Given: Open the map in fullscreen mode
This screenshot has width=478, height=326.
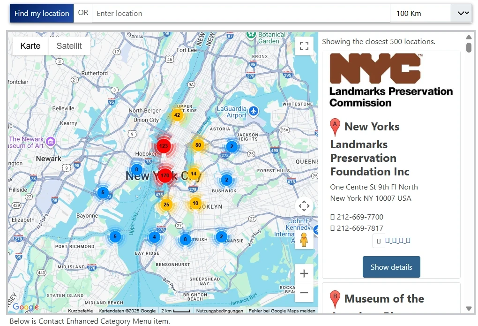Looking at the screenshot, I should click(304, 45).
